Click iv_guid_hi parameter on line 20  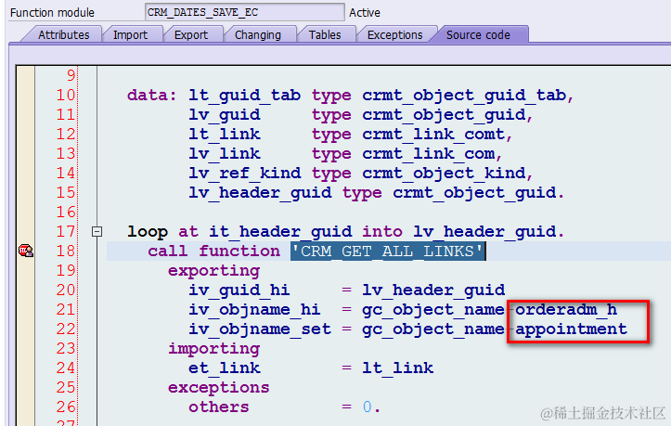[x=239, y=290]
